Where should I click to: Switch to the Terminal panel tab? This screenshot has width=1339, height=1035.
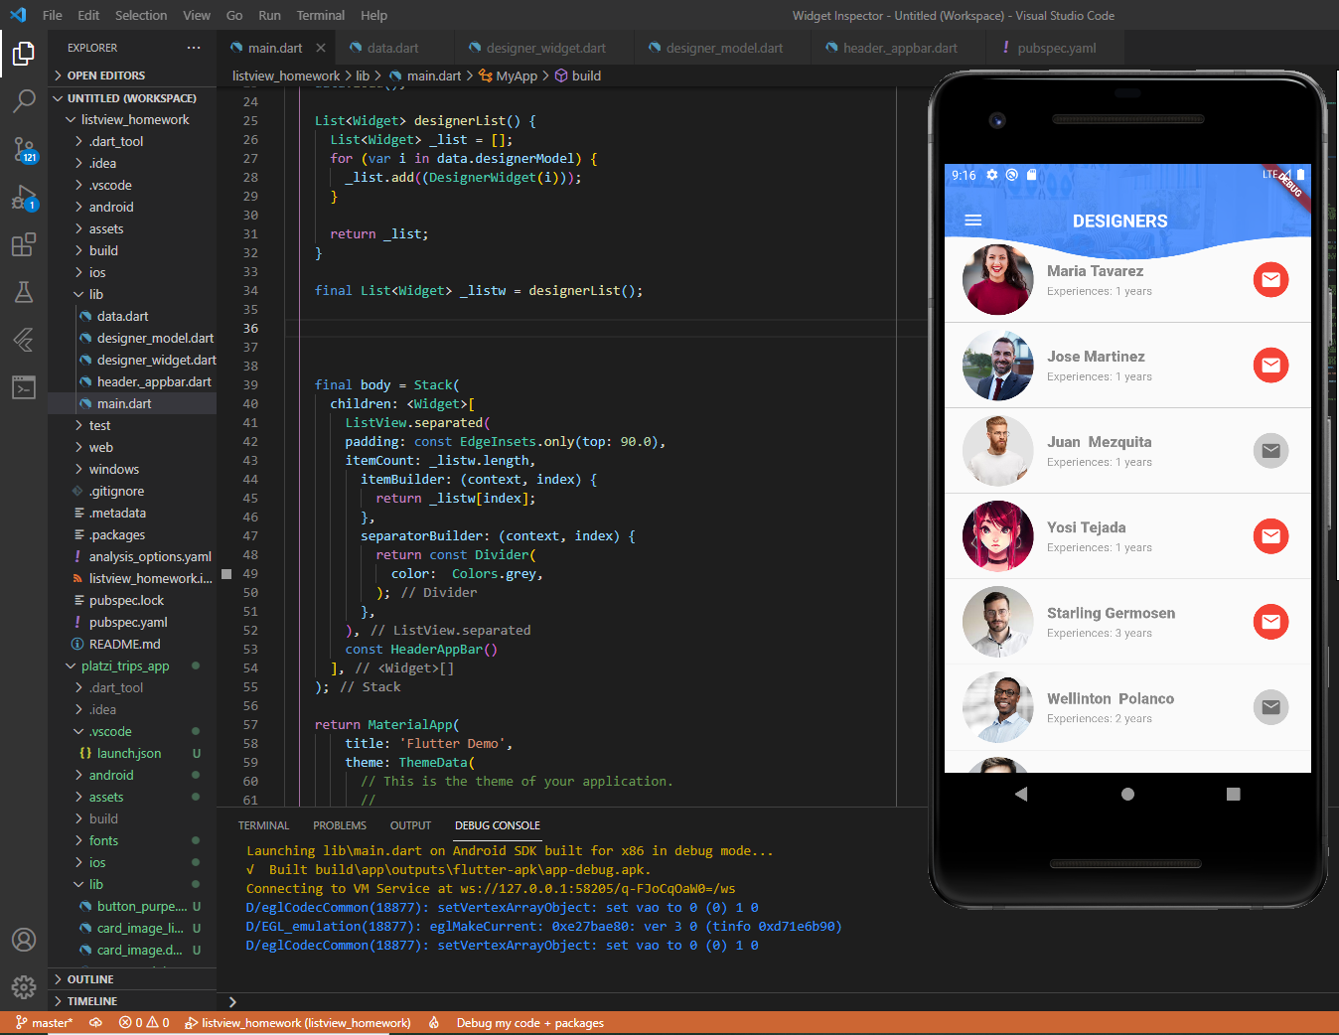[x=263, y=825]
